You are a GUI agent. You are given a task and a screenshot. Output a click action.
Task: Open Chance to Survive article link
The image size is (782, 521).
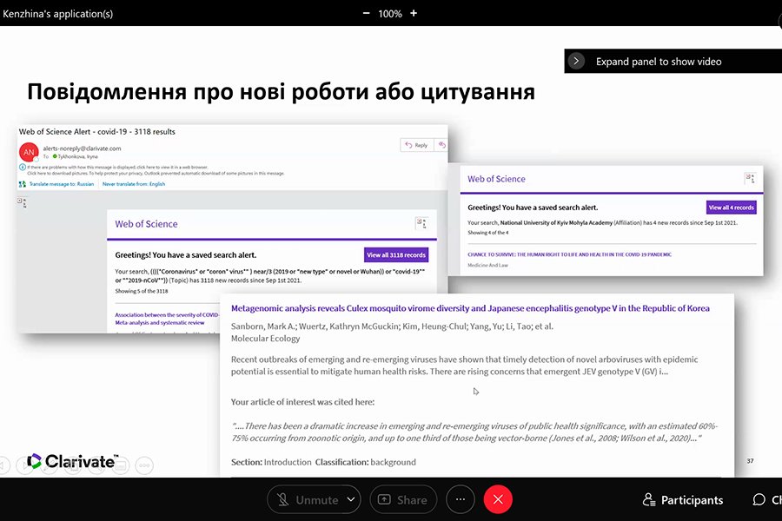pos(569,254)
